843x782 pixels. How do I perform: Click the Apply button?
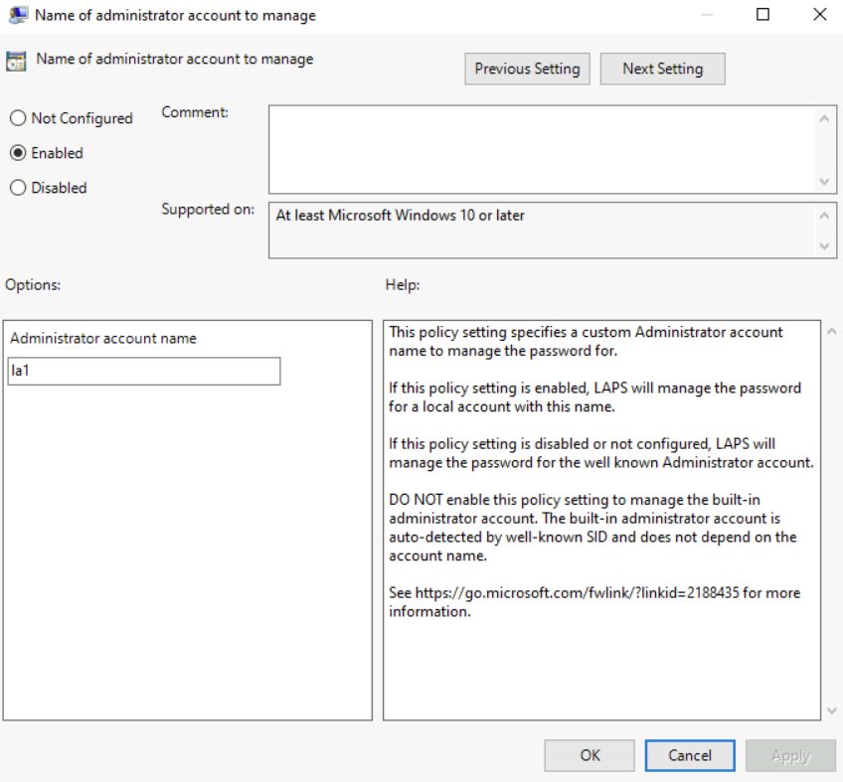790,755
